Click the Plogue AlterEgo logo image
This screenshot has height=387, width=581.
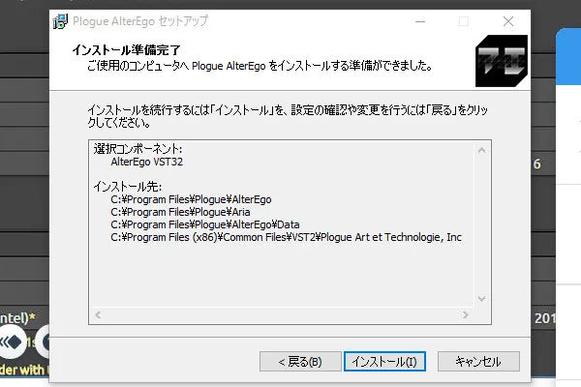coord(502,61)
